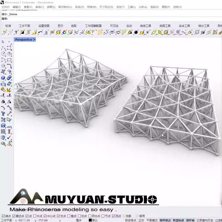Toggle 记录建构历史 in the status bar
This screenshot has width=222, height=222.
pos(205,220)
